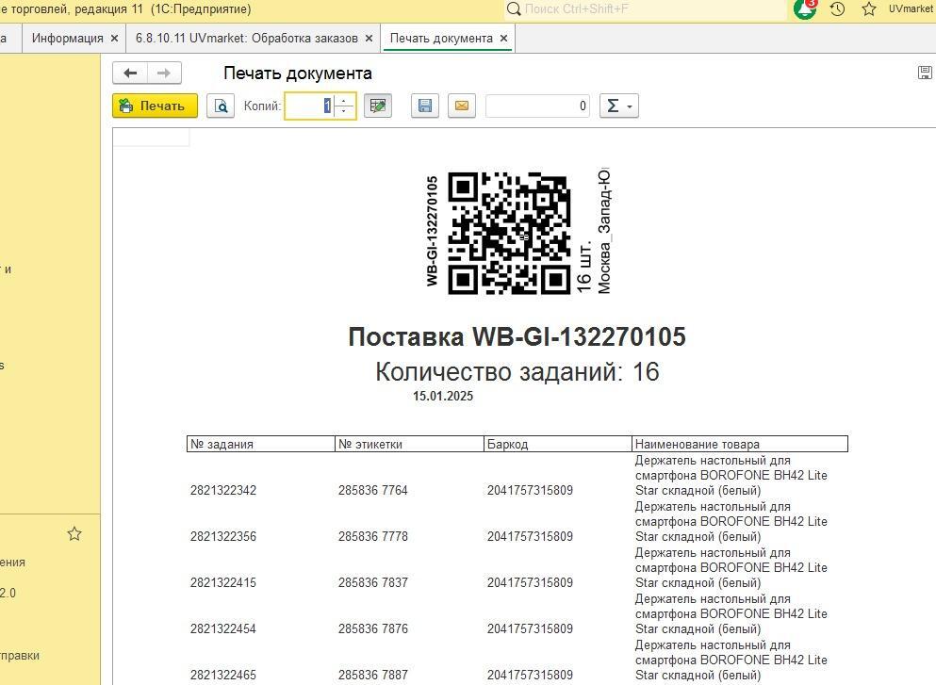Open the sigma sum dropdown

619,106
